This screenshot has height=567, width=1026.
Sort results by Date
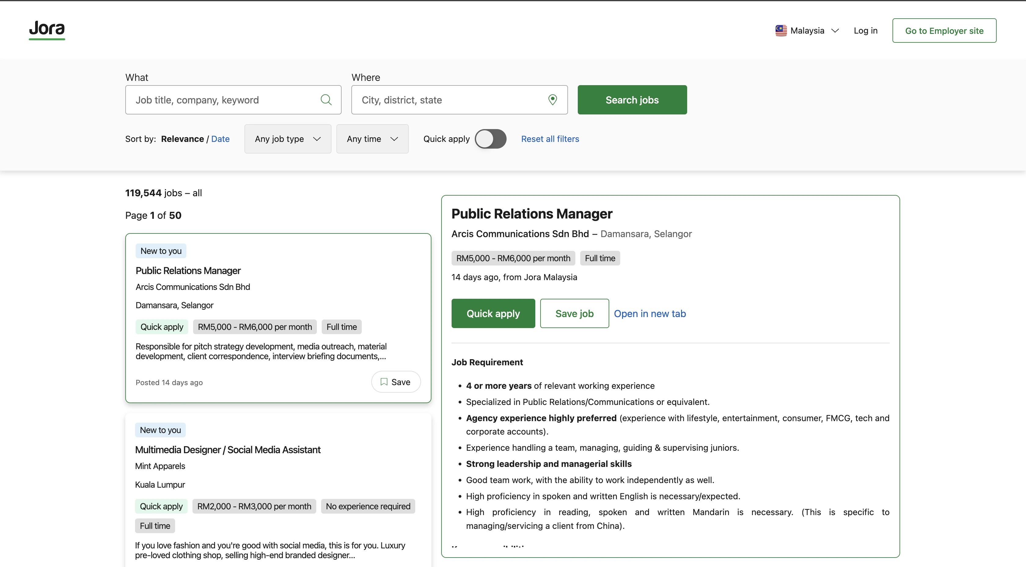pos(220,139)
